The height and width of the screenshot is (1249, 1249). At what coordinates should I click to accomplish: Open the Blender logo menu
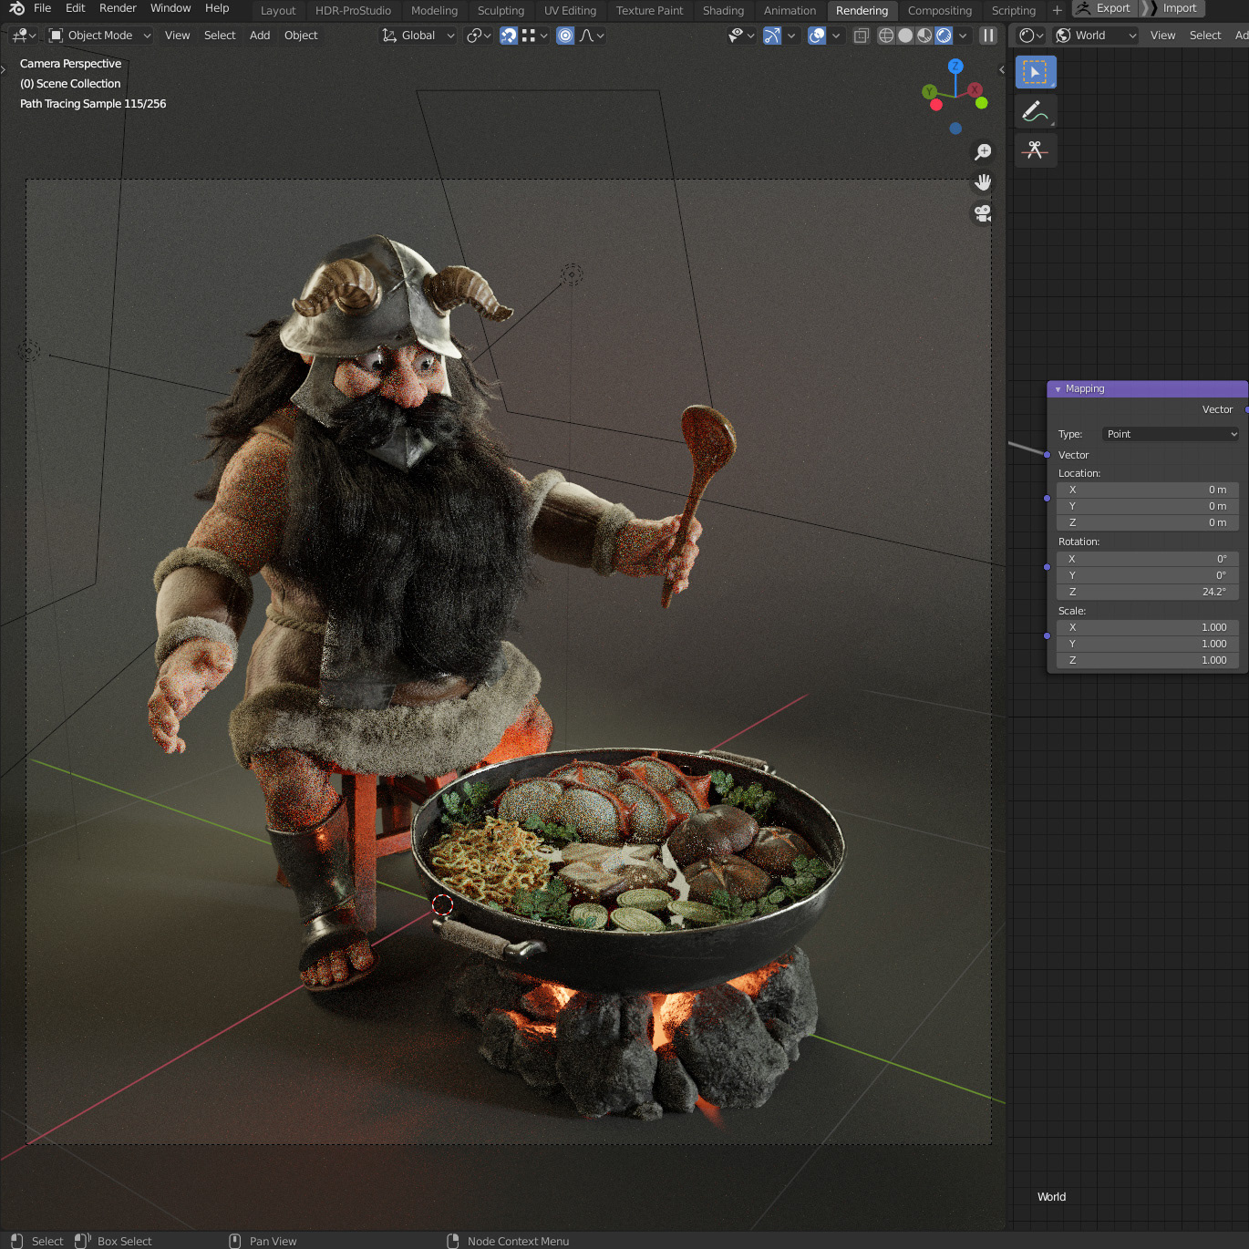click(17, 8)
